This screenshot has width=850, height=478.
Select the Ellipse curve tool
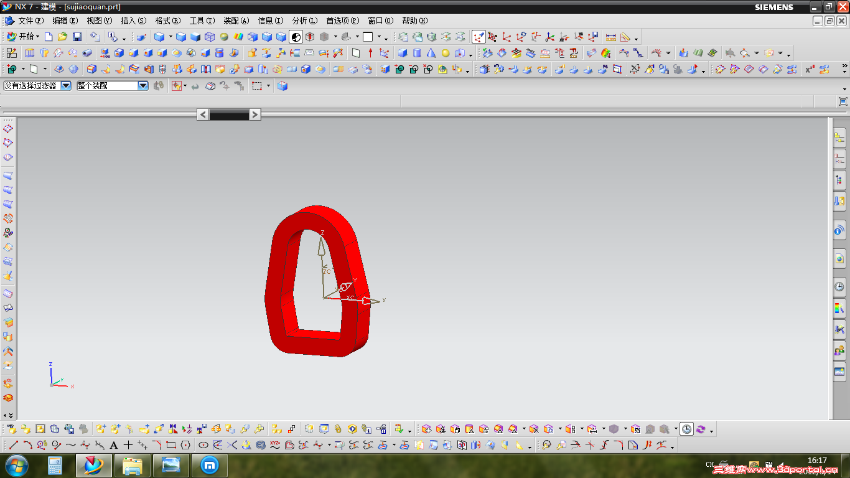[x=203, y=445]
